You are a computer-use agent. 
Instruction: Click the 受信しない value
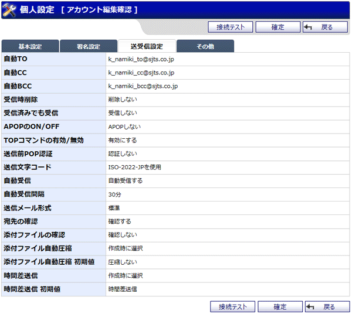[123, 113]
